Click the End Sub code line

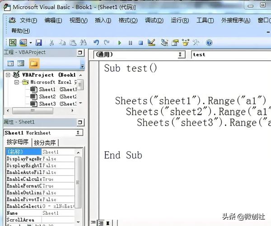pyautogui.click(x=123, y=155)
